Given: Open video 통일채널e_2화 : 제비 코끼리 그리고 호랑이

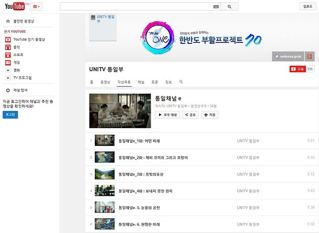Looking at the screenshot, I should click(153, 157).
